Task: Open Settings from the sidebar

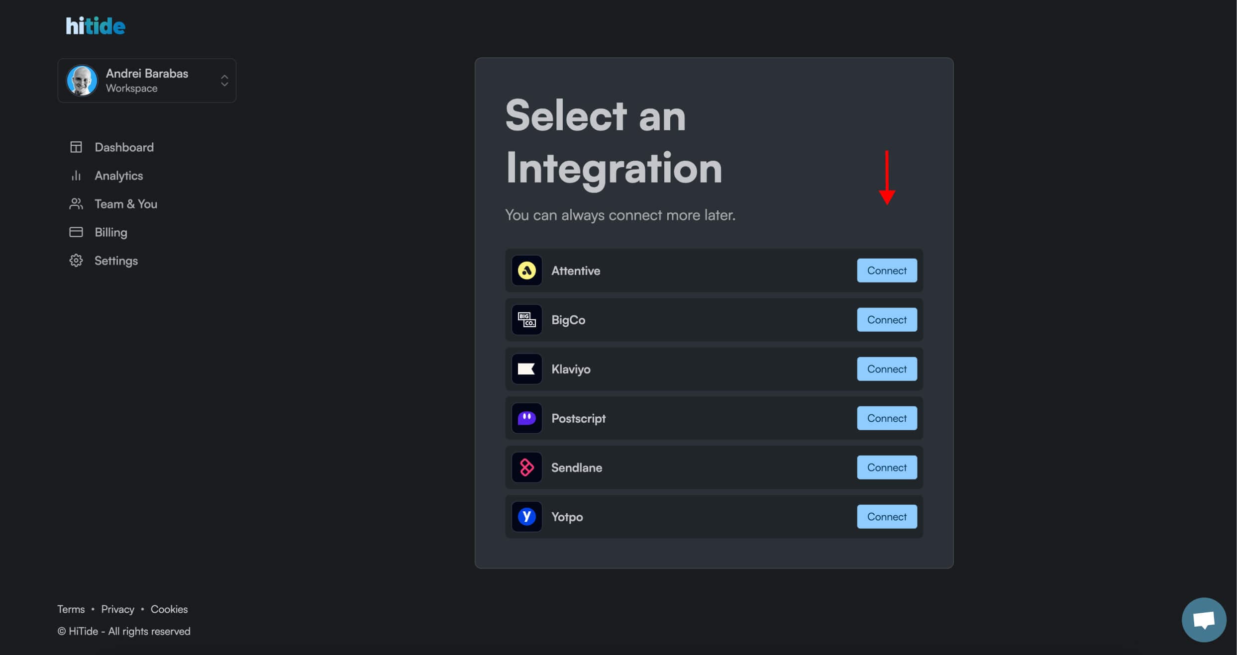Action: [x=116, y=261]
